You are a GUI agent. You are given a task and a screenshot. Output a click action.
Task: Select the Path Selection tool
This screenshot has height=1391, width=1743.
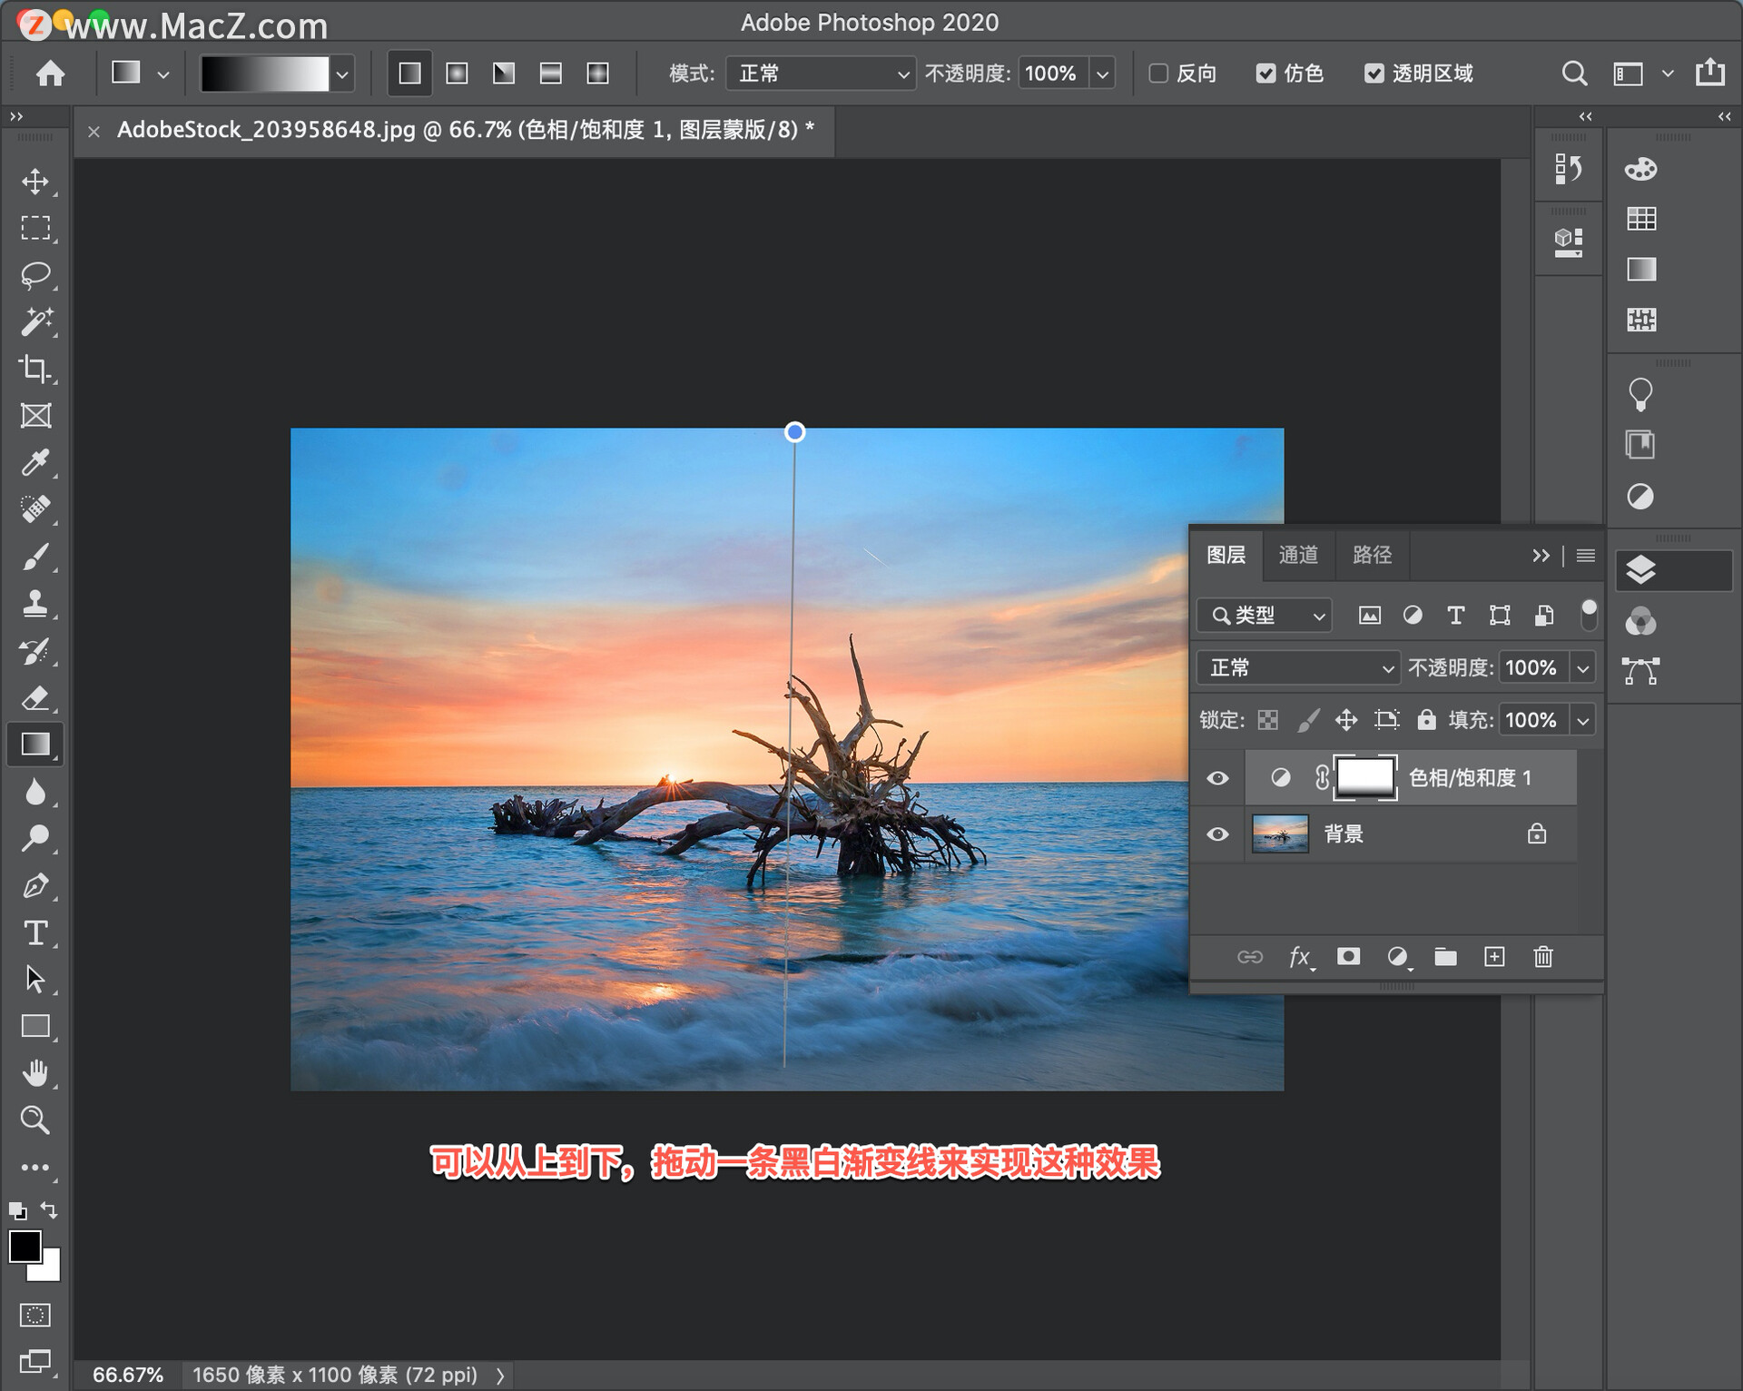[35, 980]
